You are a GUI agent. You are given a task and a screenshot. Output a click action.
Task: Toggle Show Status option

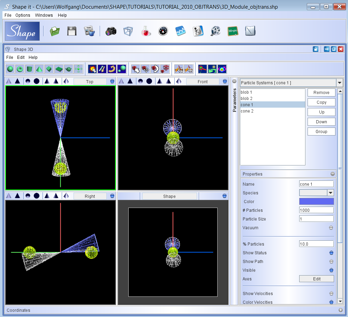click(x=331, y=253)
